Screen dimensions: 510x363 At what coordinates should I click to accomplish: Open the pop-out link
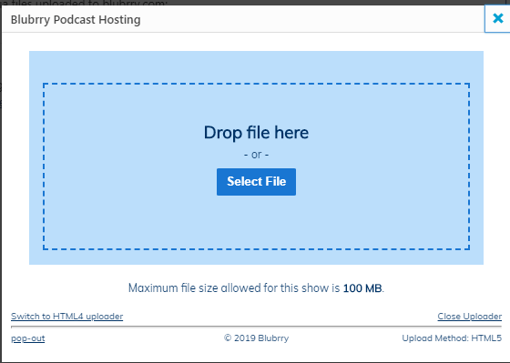(x=28, y=338)
